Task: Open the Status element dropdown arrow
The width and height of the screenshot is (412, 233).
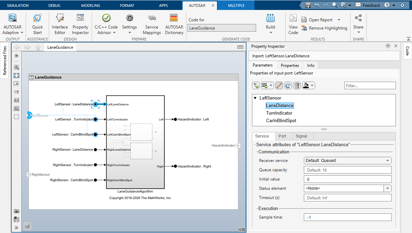Action: click(388, 188)
